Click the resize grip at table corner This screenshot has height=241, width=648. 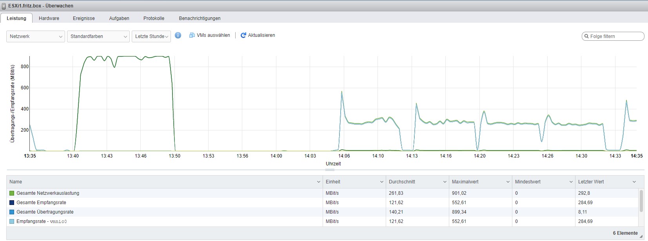641,236
